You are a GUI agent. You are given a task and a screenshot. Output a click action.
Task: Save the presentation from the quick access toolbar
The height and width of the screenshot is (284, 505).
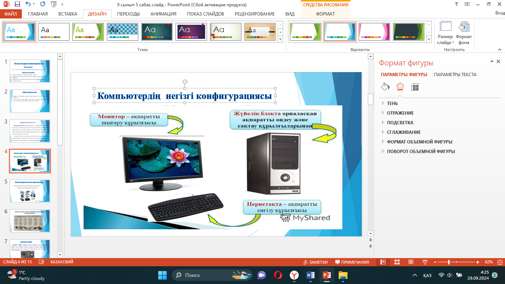coord(17,5)
